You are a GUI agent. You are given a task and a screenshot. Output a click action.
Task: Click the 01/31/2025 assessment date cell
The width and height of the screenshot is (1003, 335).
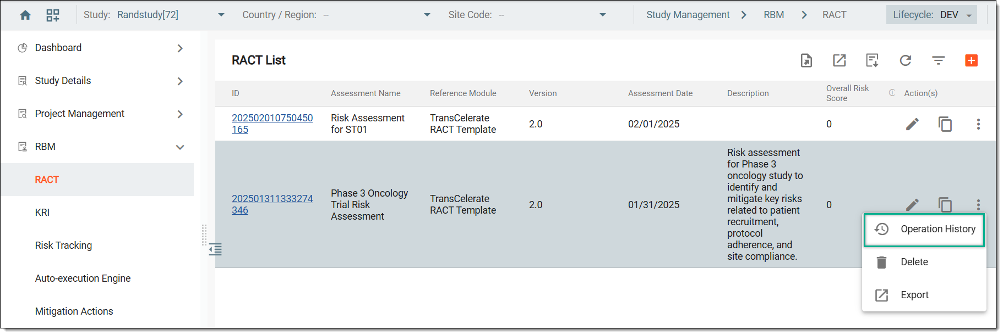pos(653,205)
